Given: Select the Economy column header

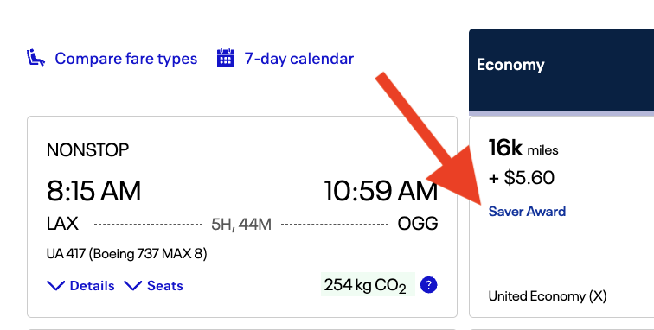Looking at the screenshot, I should point(561,70).
